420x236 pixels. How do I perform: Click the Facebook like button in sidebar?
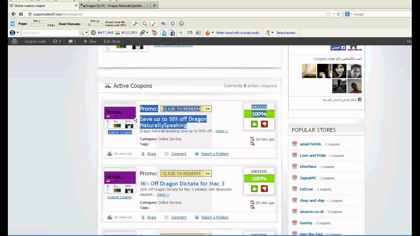[x=338, y=48]
